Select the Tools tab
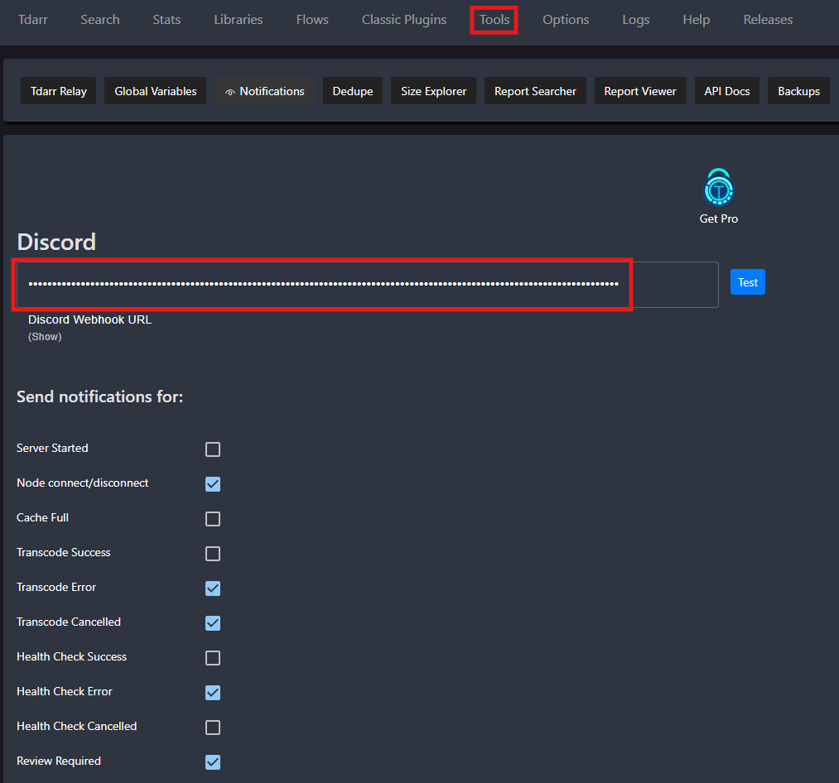 tap(494, 20)
